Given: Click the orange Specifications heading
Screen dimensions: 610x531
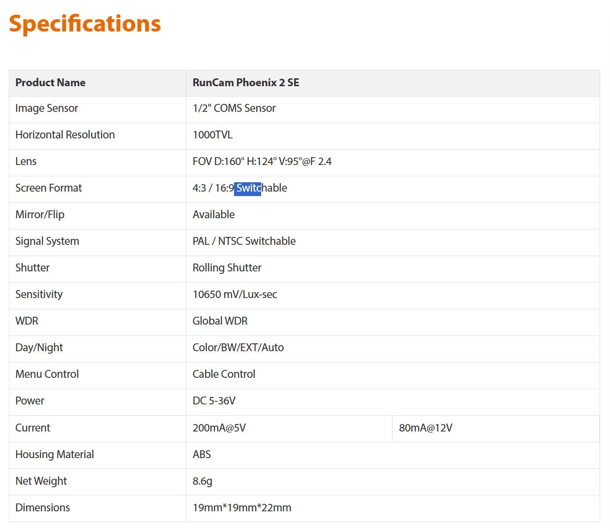Looking at the screenshot, I should (85, 24).
